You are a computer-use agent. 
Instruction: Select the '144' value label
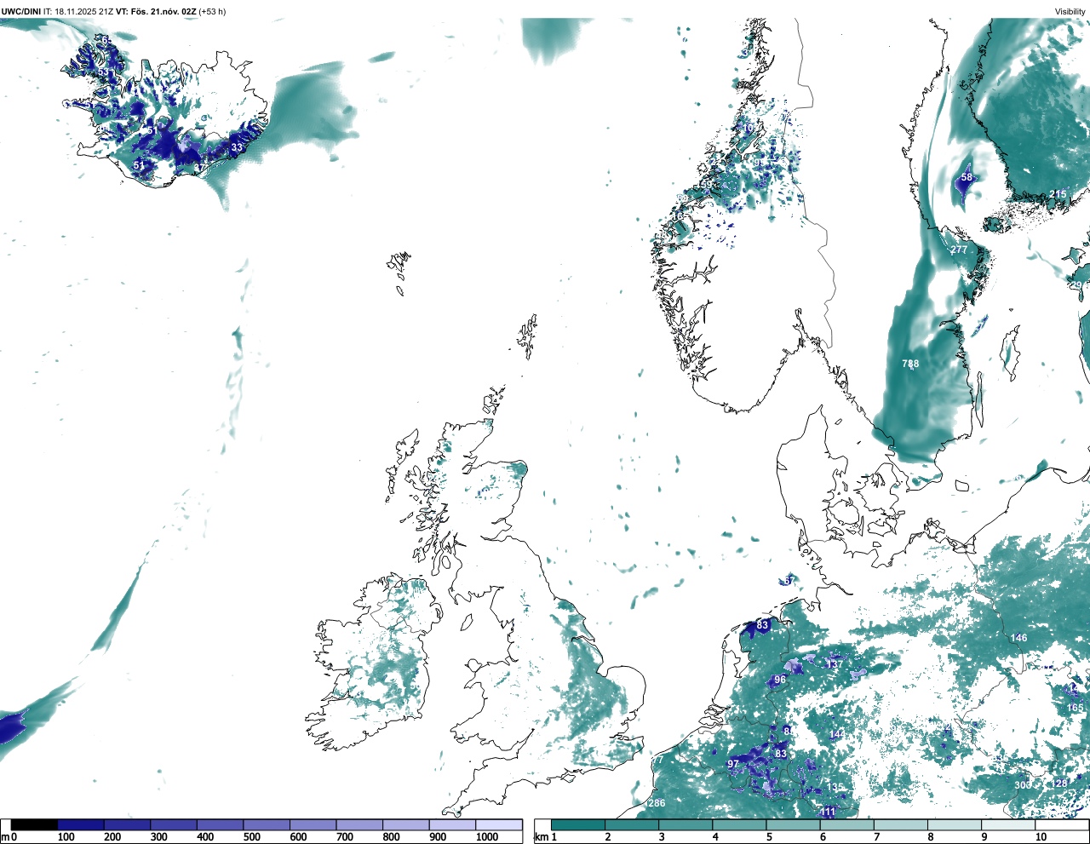pos(837,734)
